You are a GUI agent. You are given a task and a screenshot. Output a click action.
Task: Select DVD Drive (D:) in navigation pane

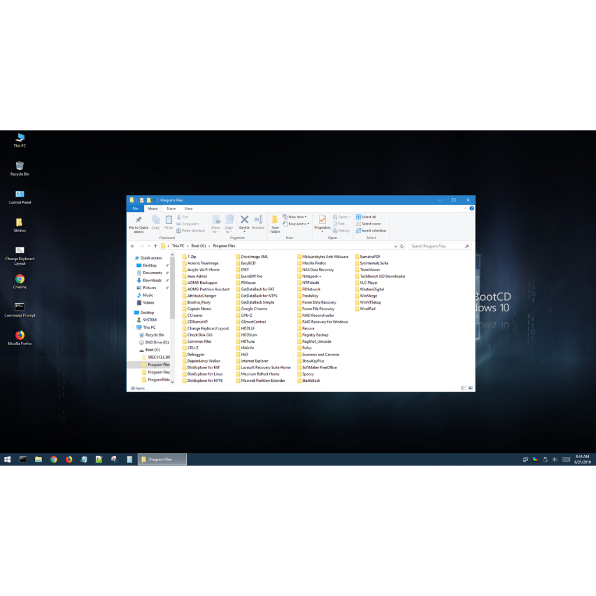tap(154, 342)
